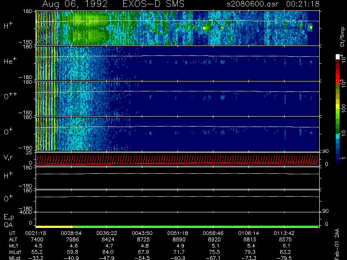347x260 pixels.
Task: Select the 'EXOS-D SMS' title text
Action: (x=153, y=4)
